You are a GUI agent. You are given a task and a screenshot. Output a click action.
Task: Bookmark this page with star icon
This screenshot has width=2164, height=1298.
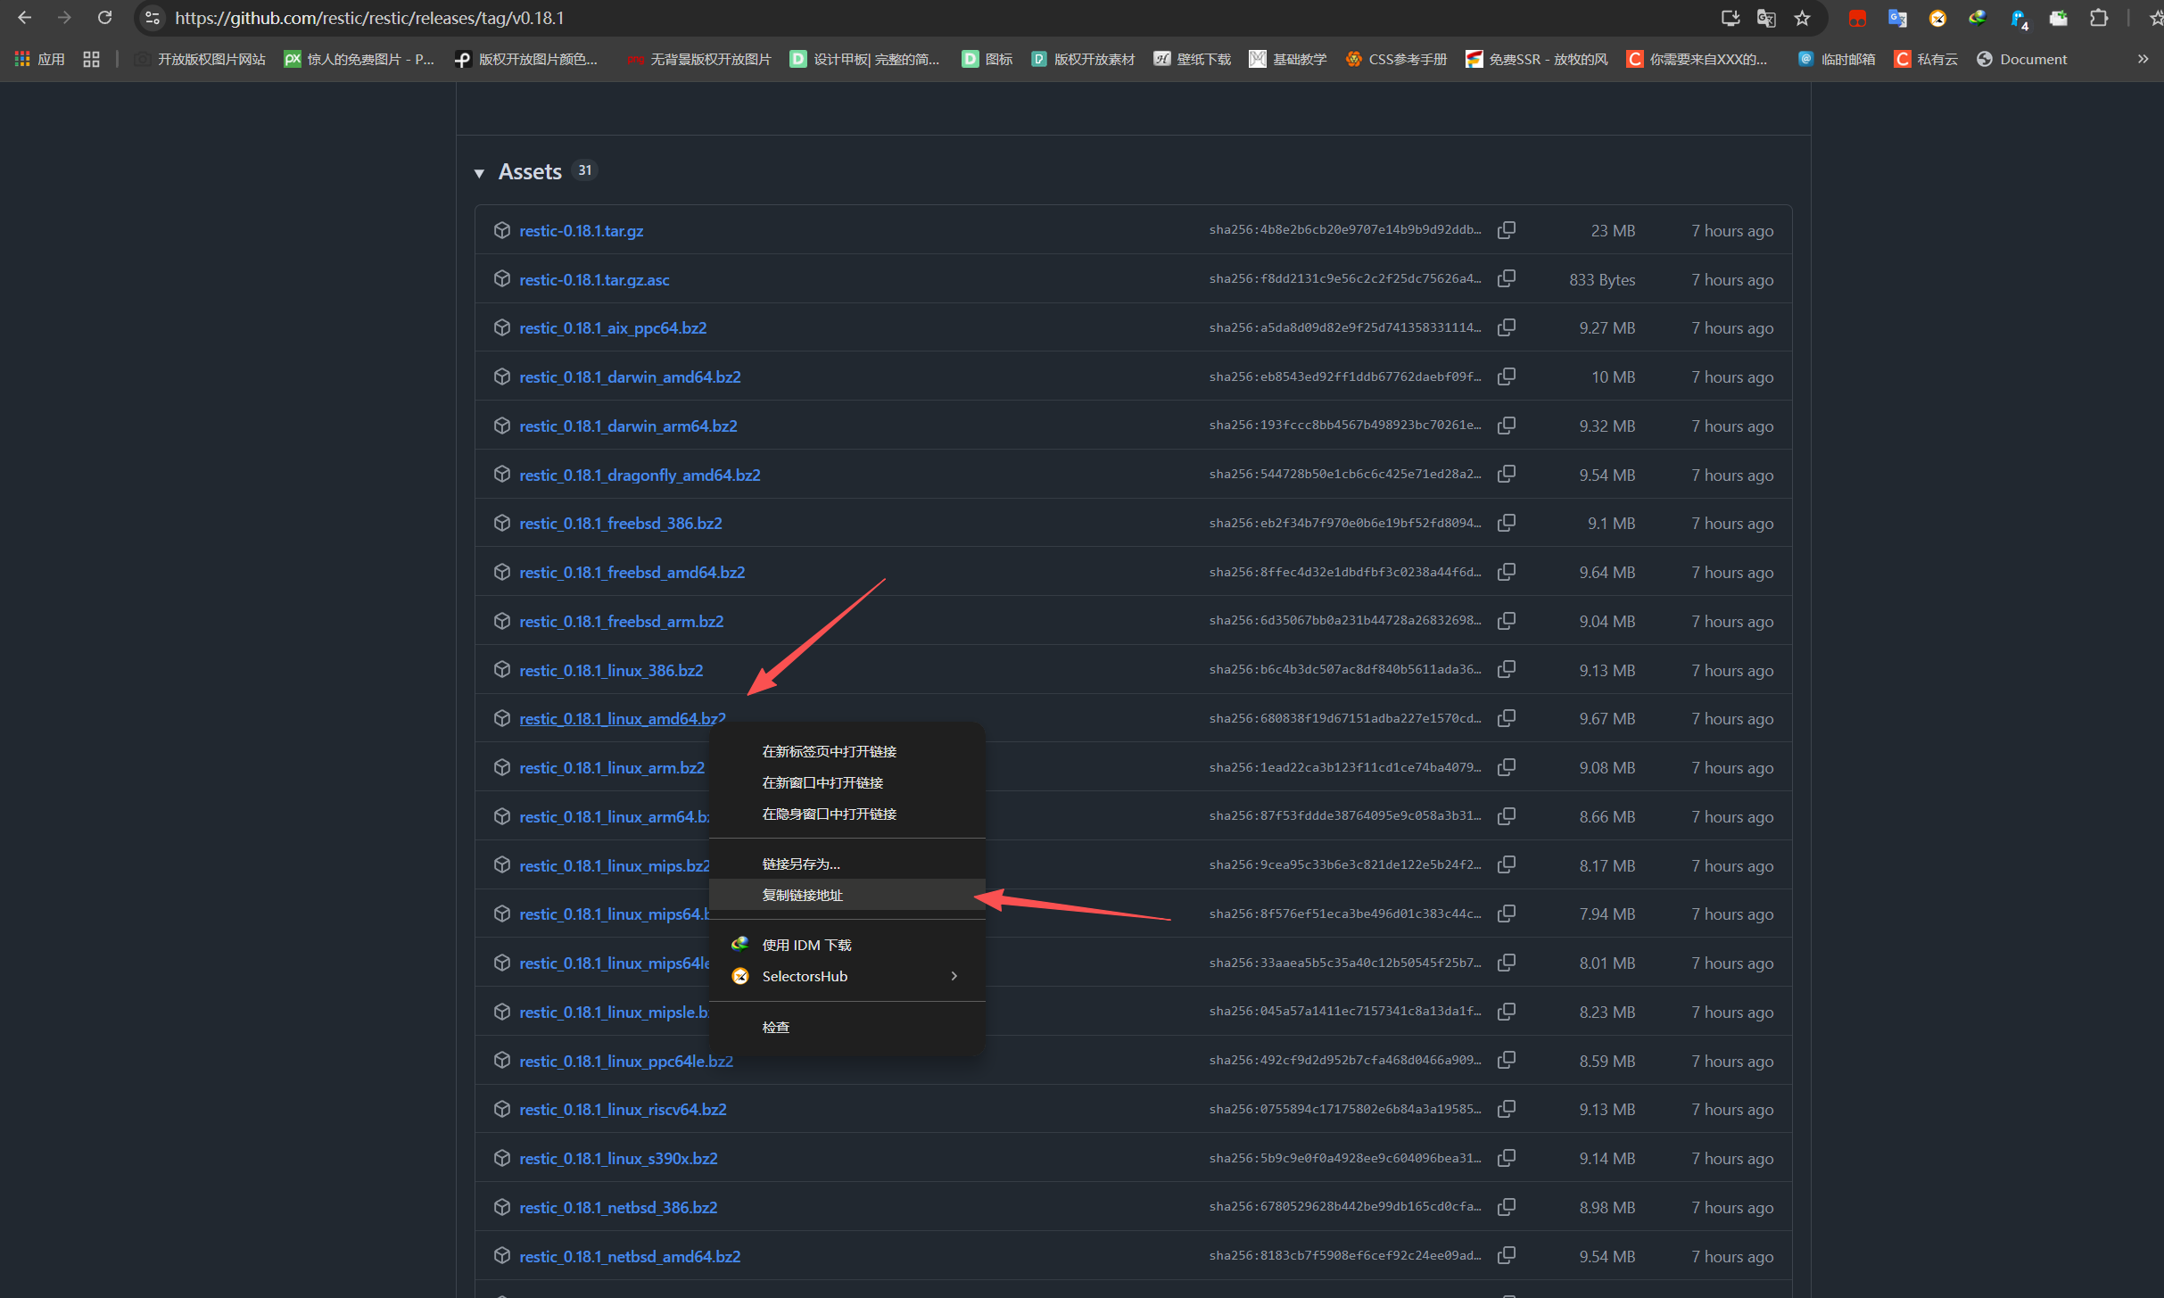[x=1803, y=18]
